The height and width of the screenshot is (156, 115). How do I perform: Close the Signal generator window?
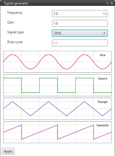tap(112, 3)
